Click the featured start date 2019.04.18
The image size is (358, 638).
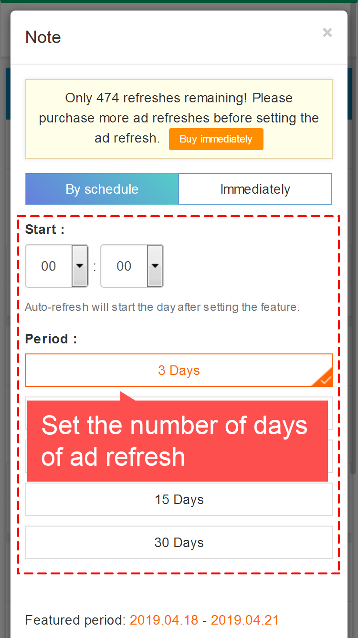point(164,620)
